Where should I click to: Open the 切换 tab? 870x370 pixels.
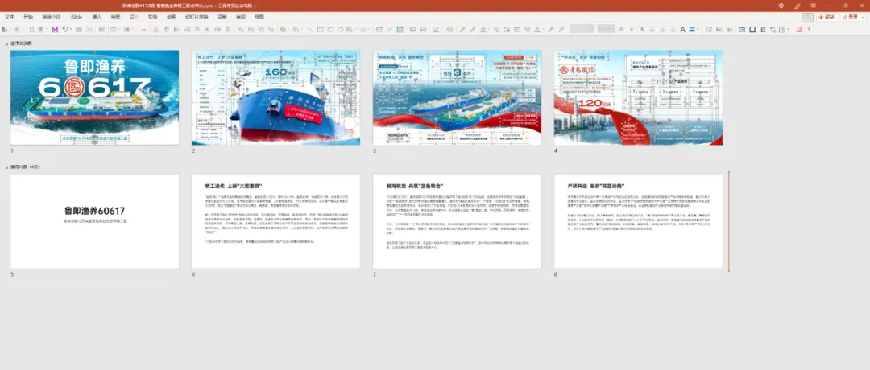pos(152,17)
